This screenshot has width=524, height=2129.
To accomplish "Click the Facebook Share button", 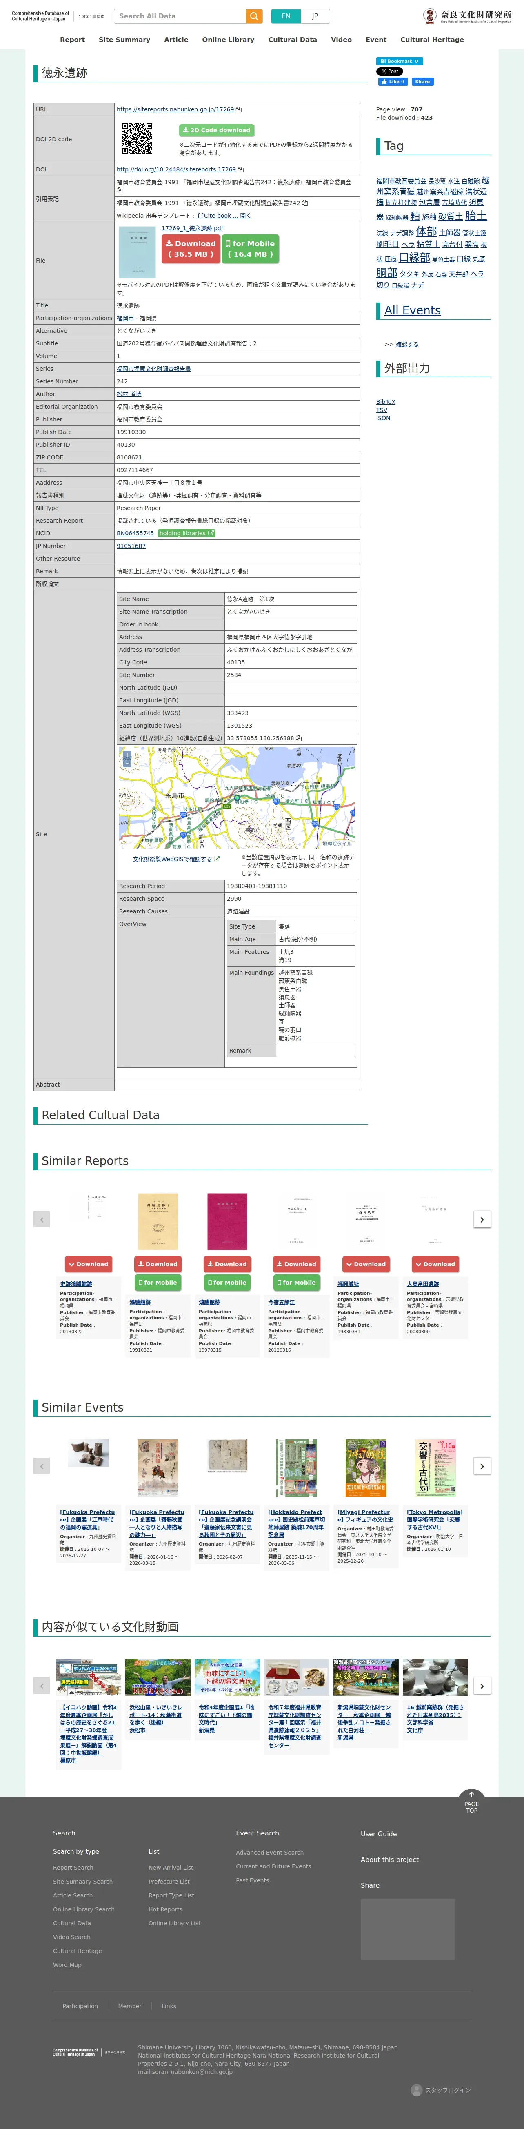I will click(x=422, y=82).
